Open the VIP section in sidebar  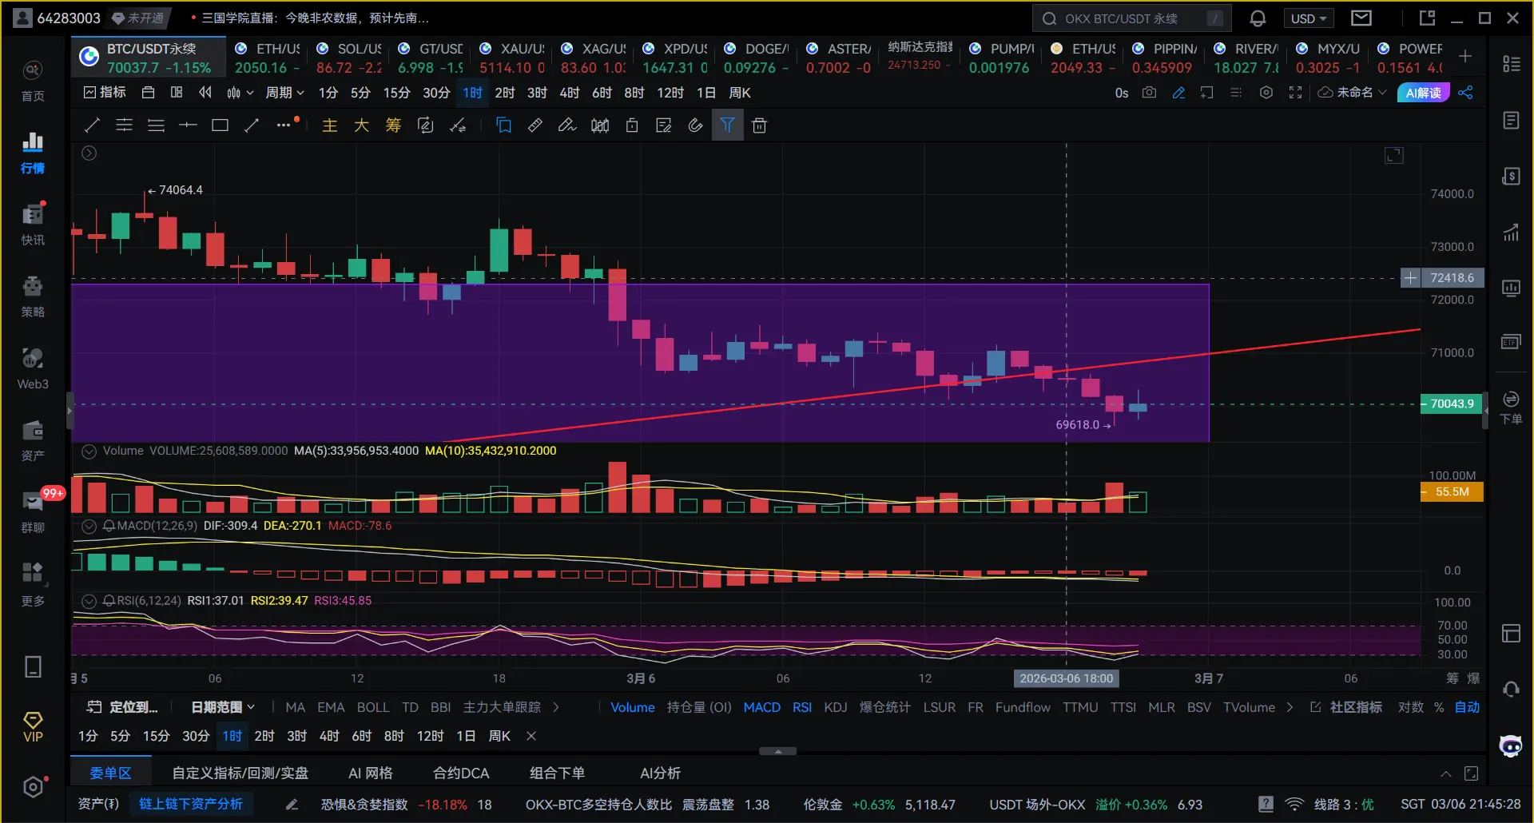pos(33,727)
